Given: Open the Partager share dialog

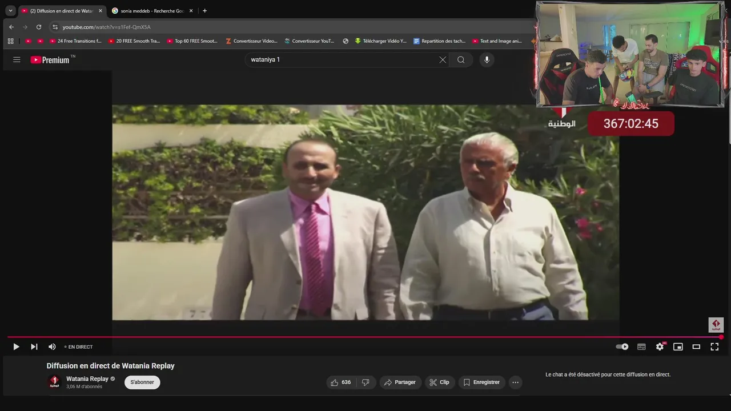Looking at the screenshot, I should click(400, 382).
